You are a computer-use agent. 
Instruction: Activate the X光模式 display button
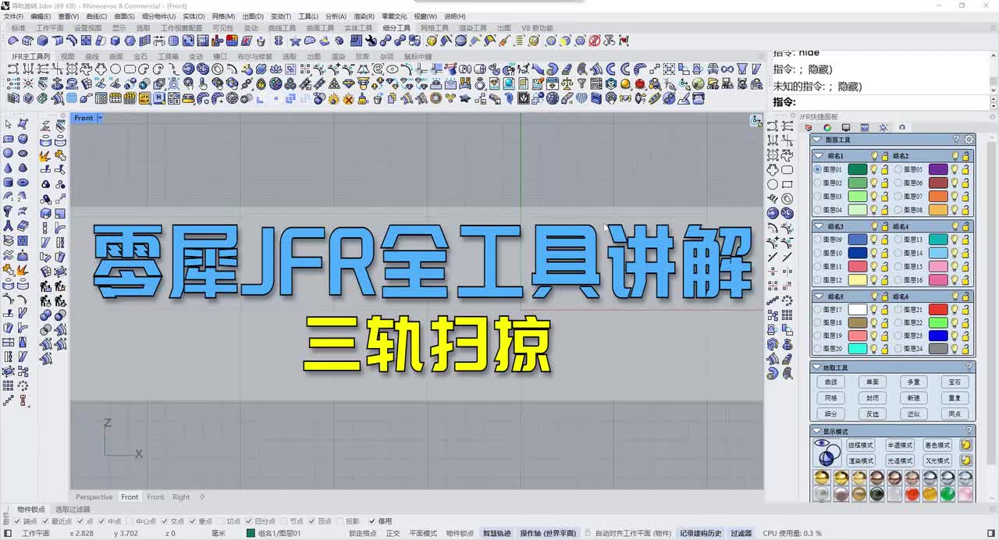937,460
